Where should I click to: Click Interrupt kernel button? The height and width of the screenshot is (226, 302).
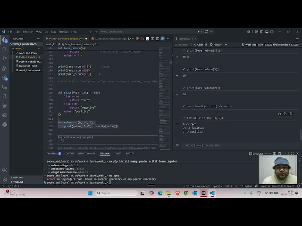click(182, 45)
